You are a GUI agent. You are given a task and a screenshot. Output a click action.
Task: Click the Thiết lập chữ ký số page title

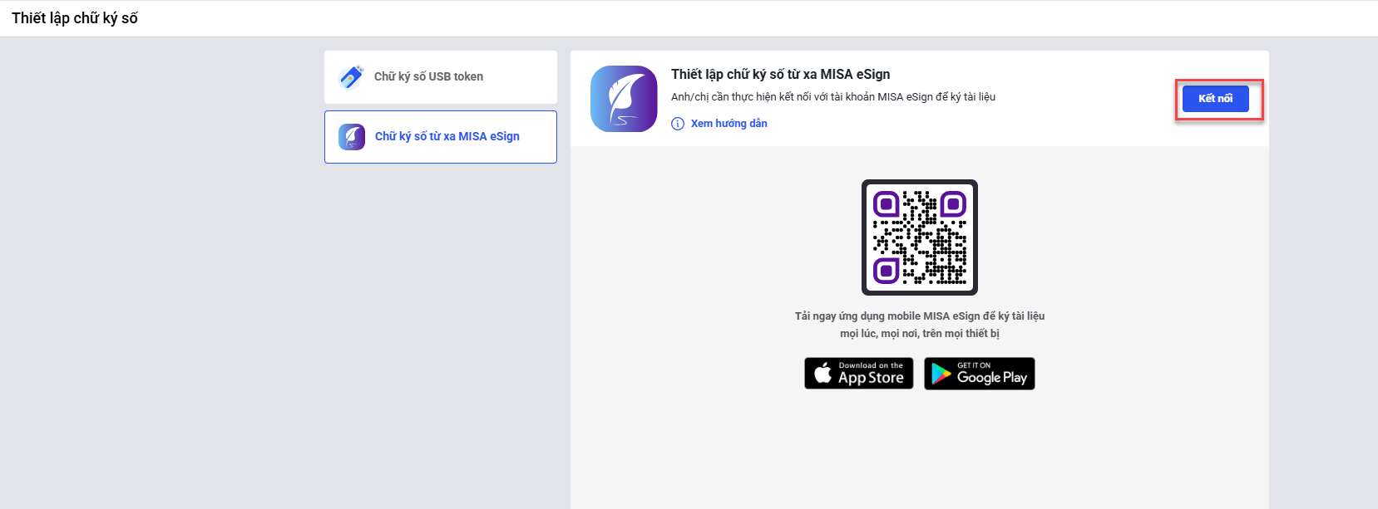pyautogui.click(x=75, y=18)
